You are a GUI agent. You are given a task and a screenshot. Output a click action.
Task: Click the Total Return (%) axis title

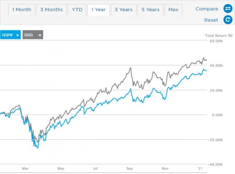219,35
